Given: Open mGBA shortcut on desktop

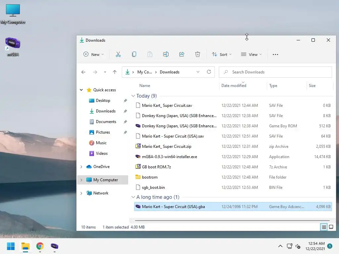Looking at the screenshot, I should (x=13, y=47).
